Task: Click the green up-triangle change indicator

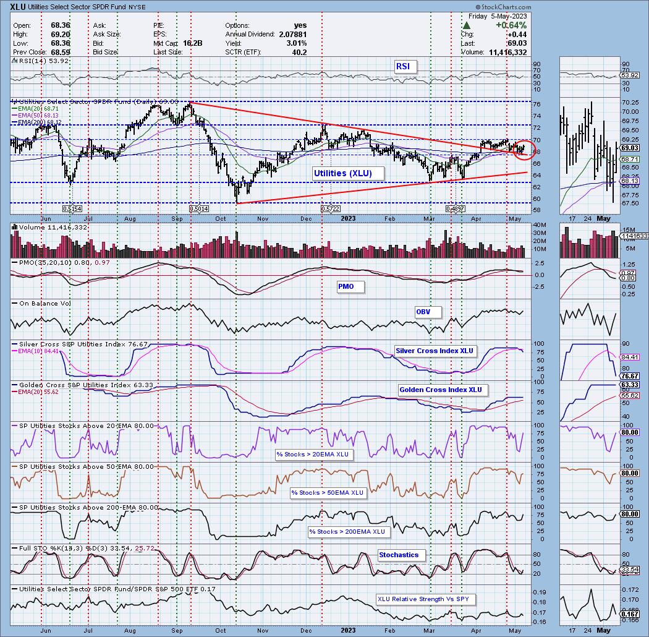Action: tap(466, 26)
